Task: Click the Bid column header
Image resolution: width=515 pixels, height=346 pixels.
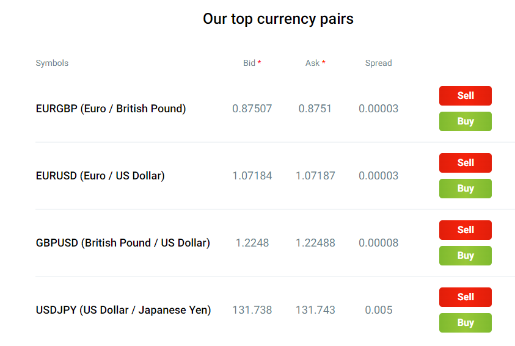Action: pyautogui.click(x=250, y=63)
